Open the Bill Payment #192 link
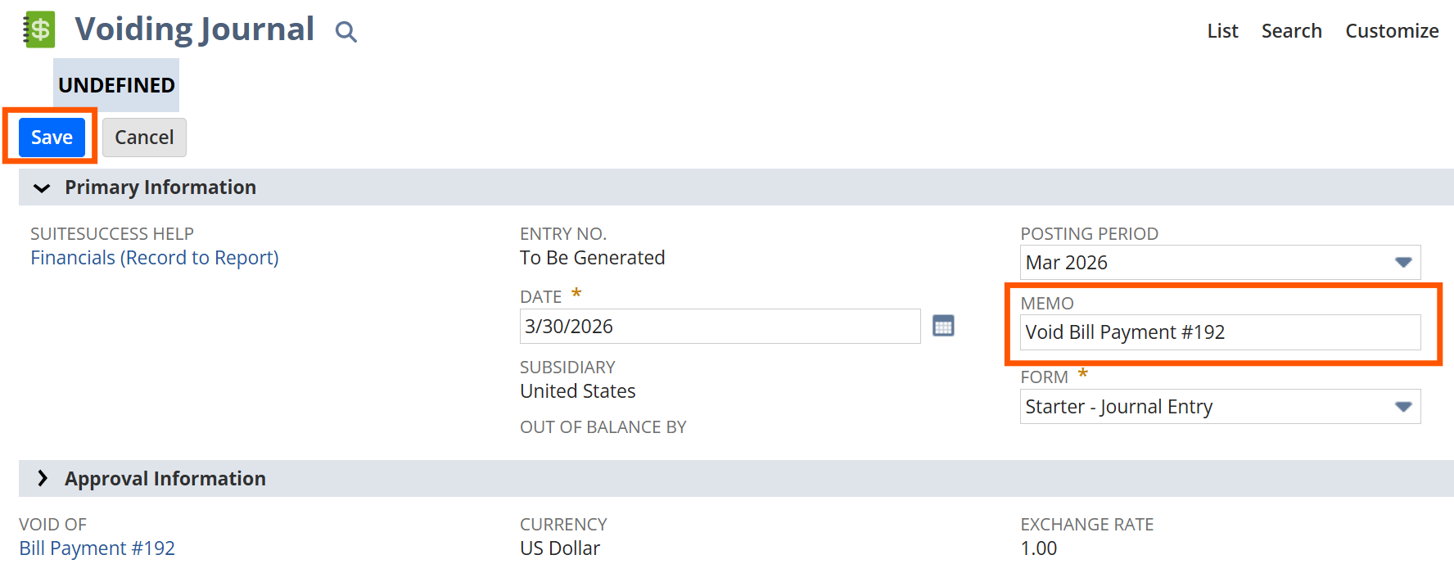Image resolution: width=1454 pixels, height=573 pixels. (x=97, y=548)
